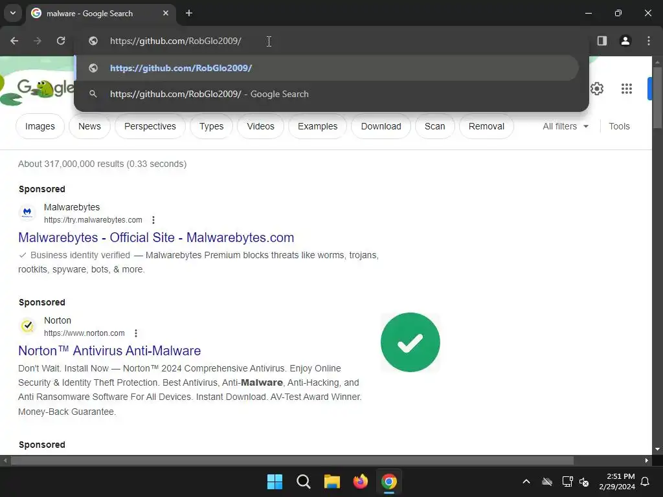Filter results by Images
Image resolution: width=663 pixels, height=497 pixels.
click(39, 126)
